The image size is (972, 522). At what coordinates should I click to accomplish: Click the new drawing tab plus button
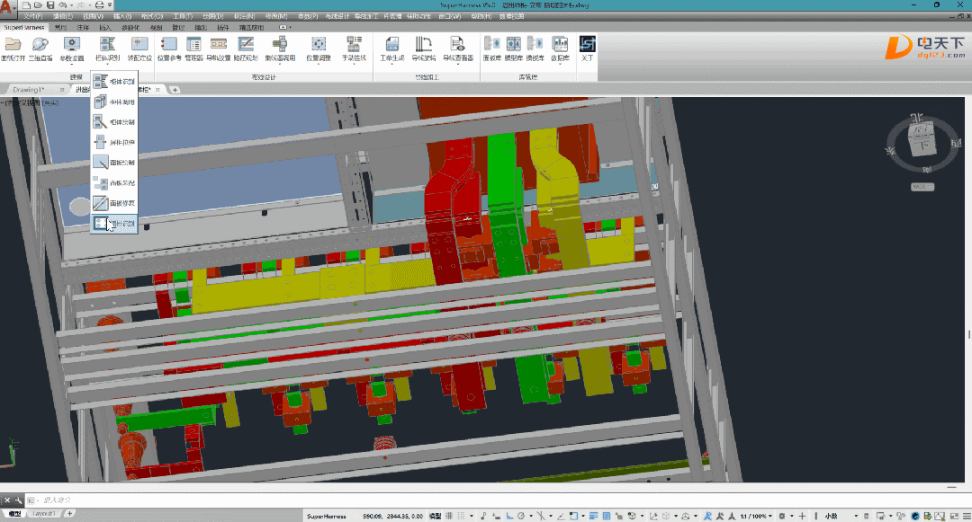[175, 90]
